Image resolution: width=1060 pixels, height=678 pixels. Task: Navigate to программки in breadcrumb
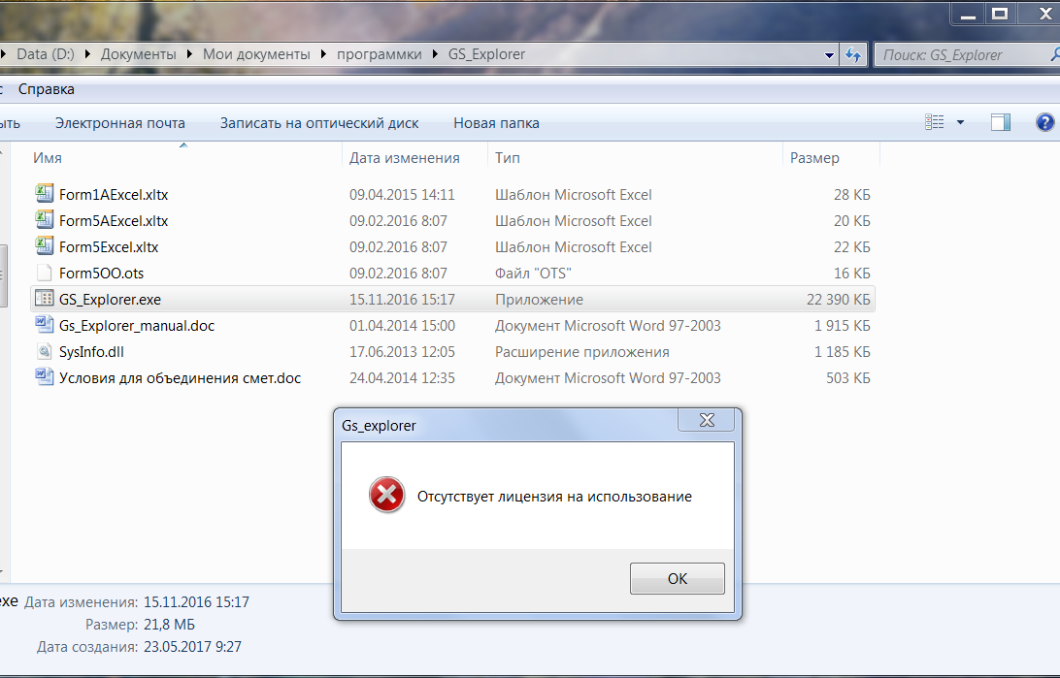[379, 54]
